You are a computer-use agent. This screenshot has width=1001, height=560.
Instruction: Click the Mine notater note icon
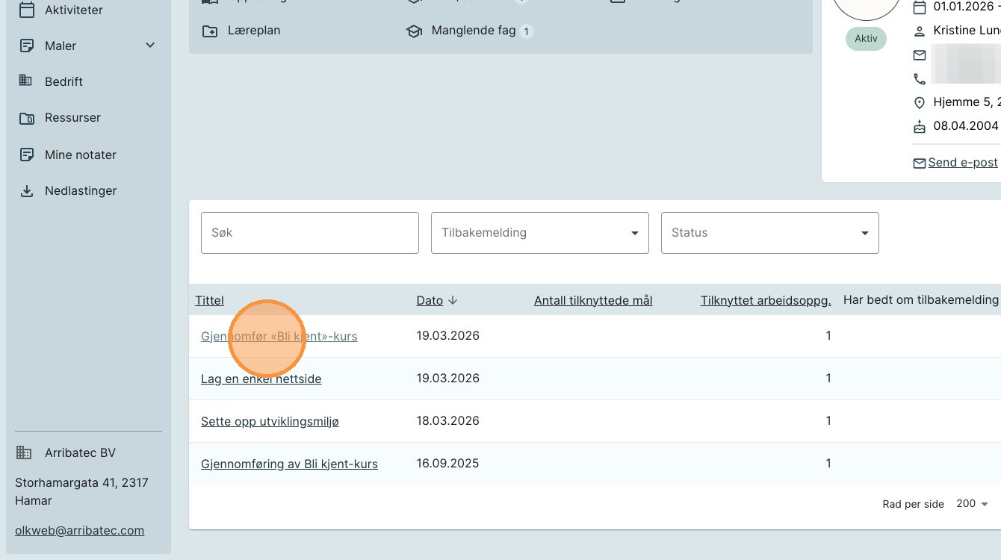(x=26, y=155)
